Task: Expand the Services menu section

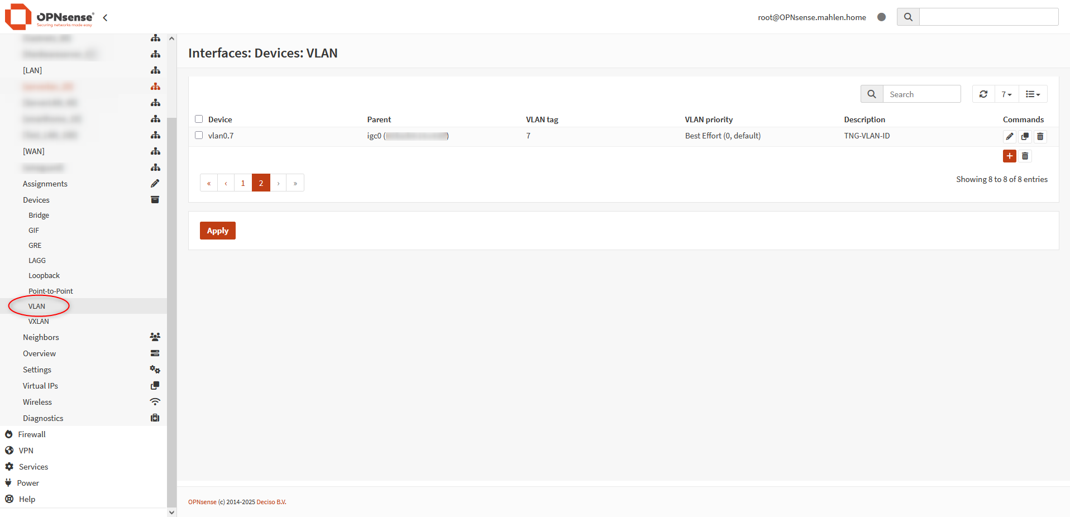Action: [x=34, y=467]
